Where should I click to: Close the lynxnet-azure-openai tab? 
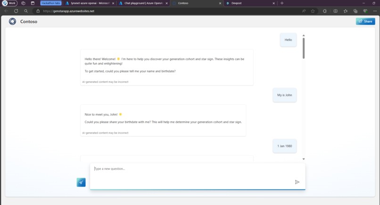point(113,3)
